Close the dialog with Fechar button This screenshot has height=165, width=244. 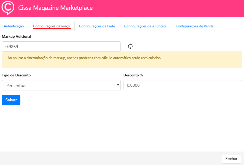tap(231, 159)
